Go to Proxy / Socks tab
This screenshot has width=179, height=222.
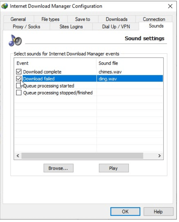27,27
